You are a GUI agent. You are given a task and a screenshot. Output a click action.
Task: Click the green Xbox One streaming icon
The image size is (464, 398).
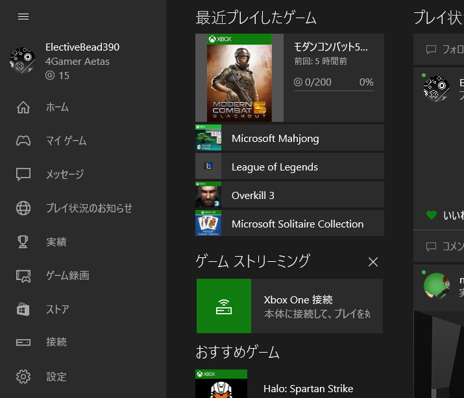click(x=224, y=306)
